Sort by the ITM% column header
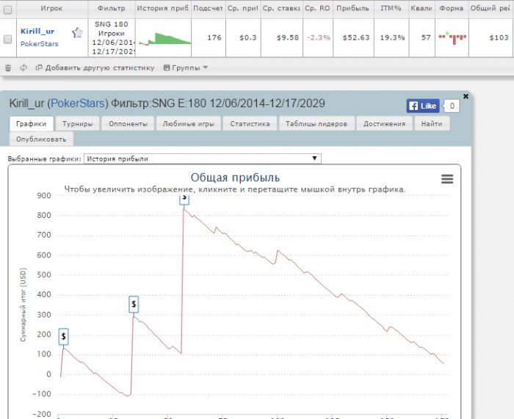This screenshot has width=514, height=419. tap(391, 9)
